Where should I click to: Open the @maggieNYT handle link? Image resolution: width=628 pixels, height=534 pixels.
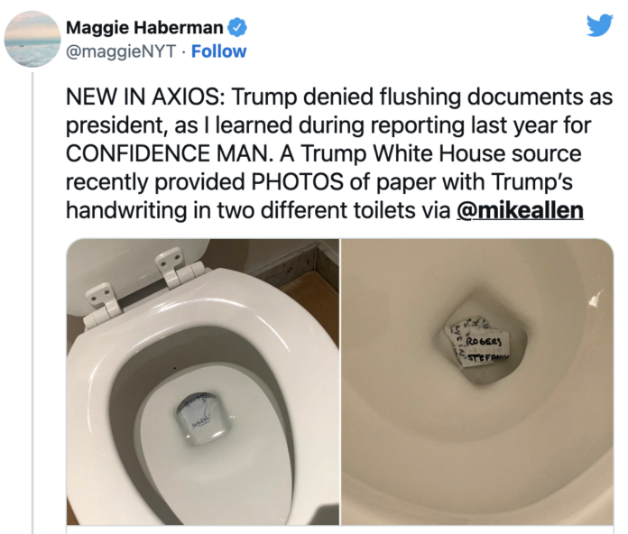pyautogui.click(x=121, y=51)
